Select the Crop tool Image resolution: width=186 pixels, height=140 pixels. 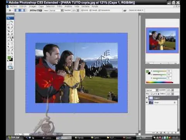click(9, 28)
